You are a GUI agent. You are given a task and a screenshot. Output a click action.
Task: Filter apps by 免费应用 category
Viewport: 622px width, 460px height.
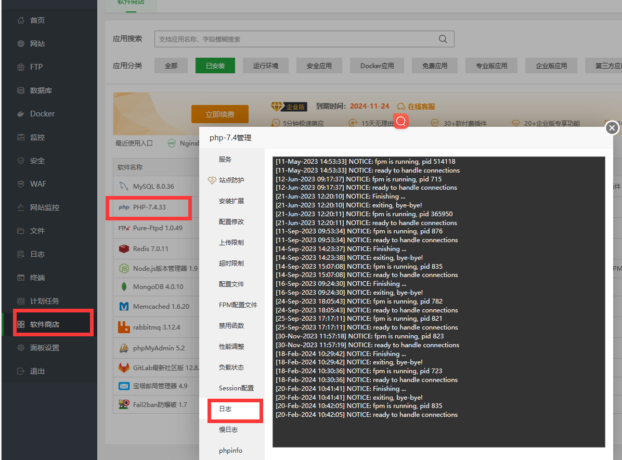click(435, 65)
